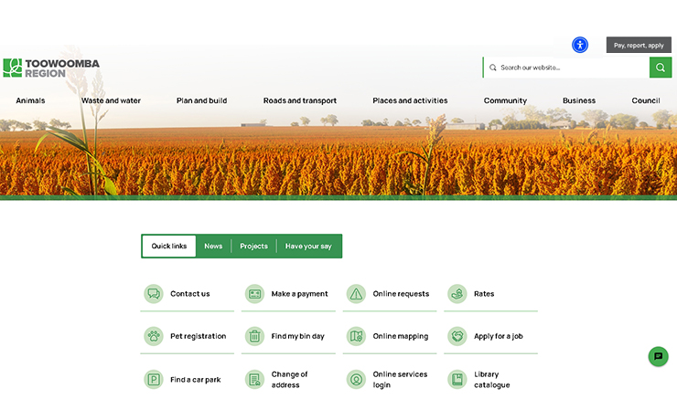The image size is (677, 420).
Task: Open the Council navigation menu
Action: 646,100
